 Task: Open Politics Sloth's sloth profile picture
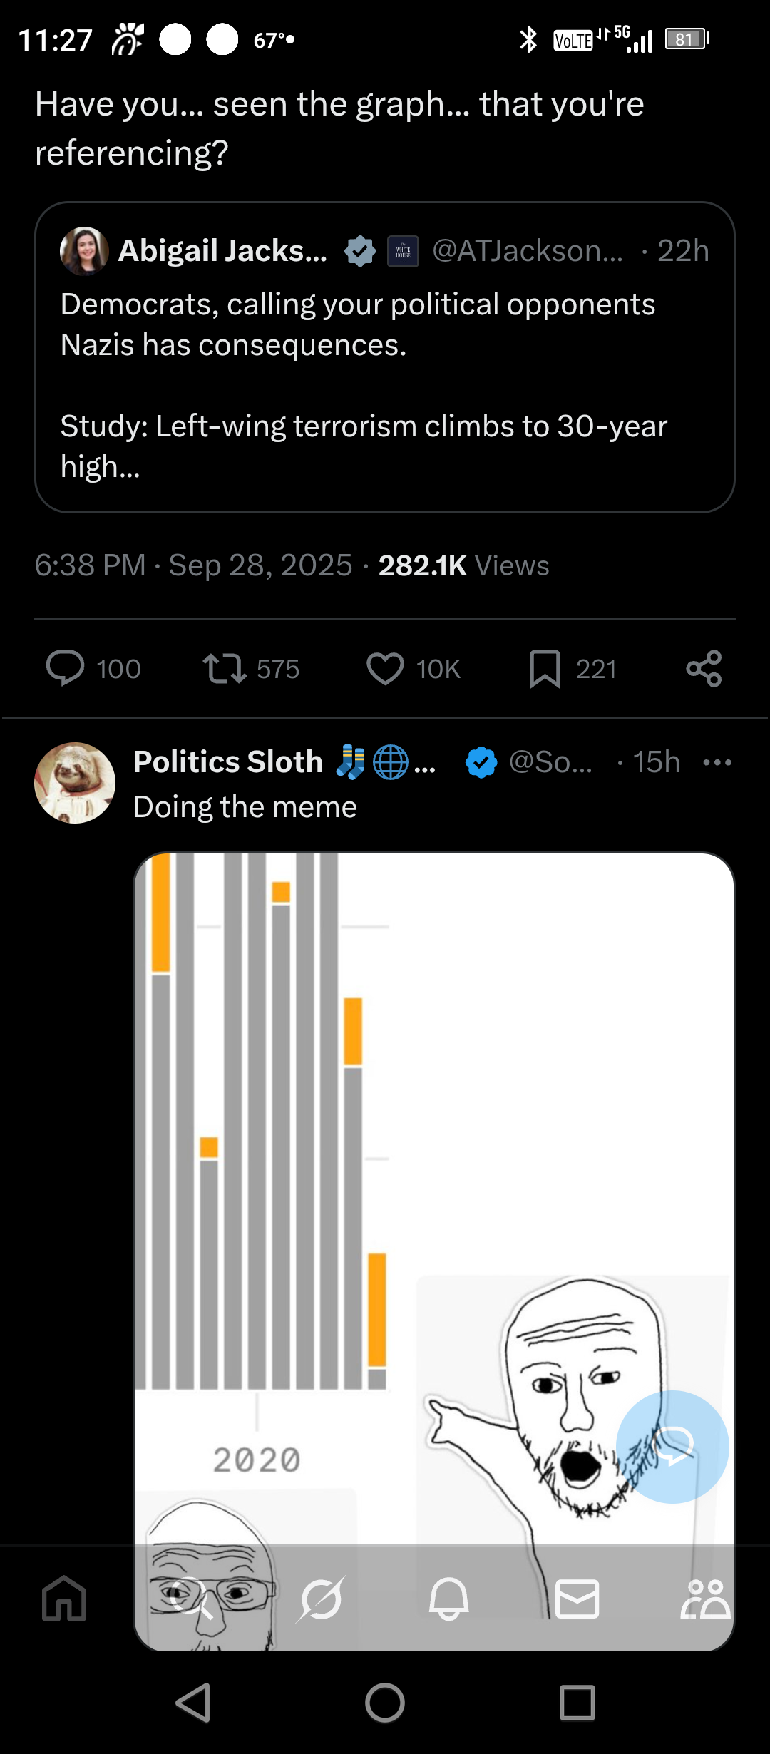click(x=75, y=783)
